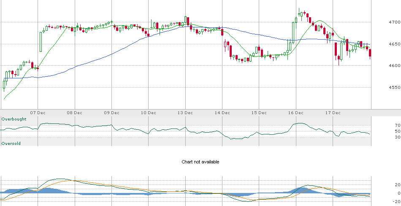The height and width of the screenshot is (206, 401).
Task: Click the 4600 price axis label
Action: point(395,66)
